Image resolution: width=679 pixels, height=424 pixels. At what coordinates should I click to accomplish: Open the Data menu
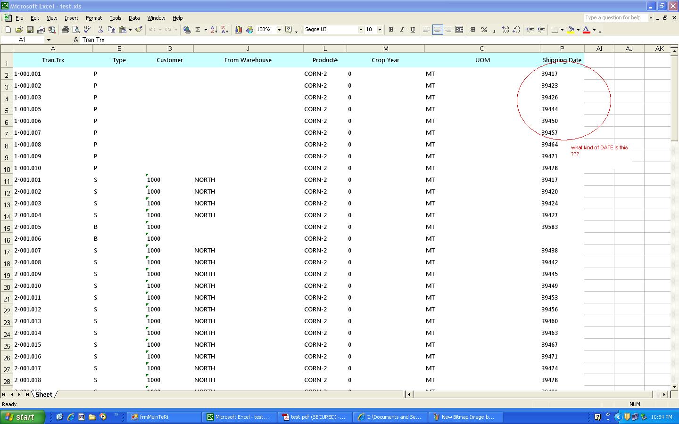(x=134, y=18)
